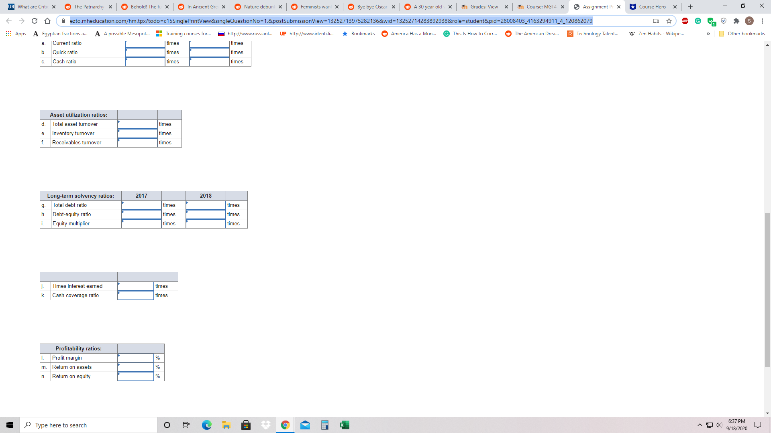Bookmark this page using the star icon
Viewport: 771px width, 433px height.
[669, 21]
